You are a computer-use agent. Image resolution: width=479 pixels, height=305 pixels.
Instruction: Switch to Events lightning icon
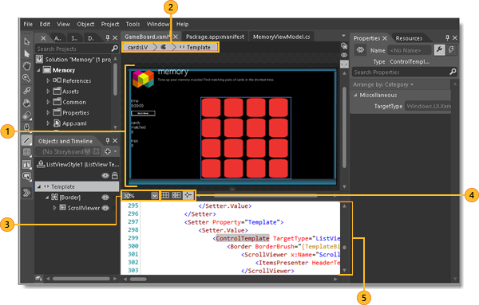[x=451, y=49]
